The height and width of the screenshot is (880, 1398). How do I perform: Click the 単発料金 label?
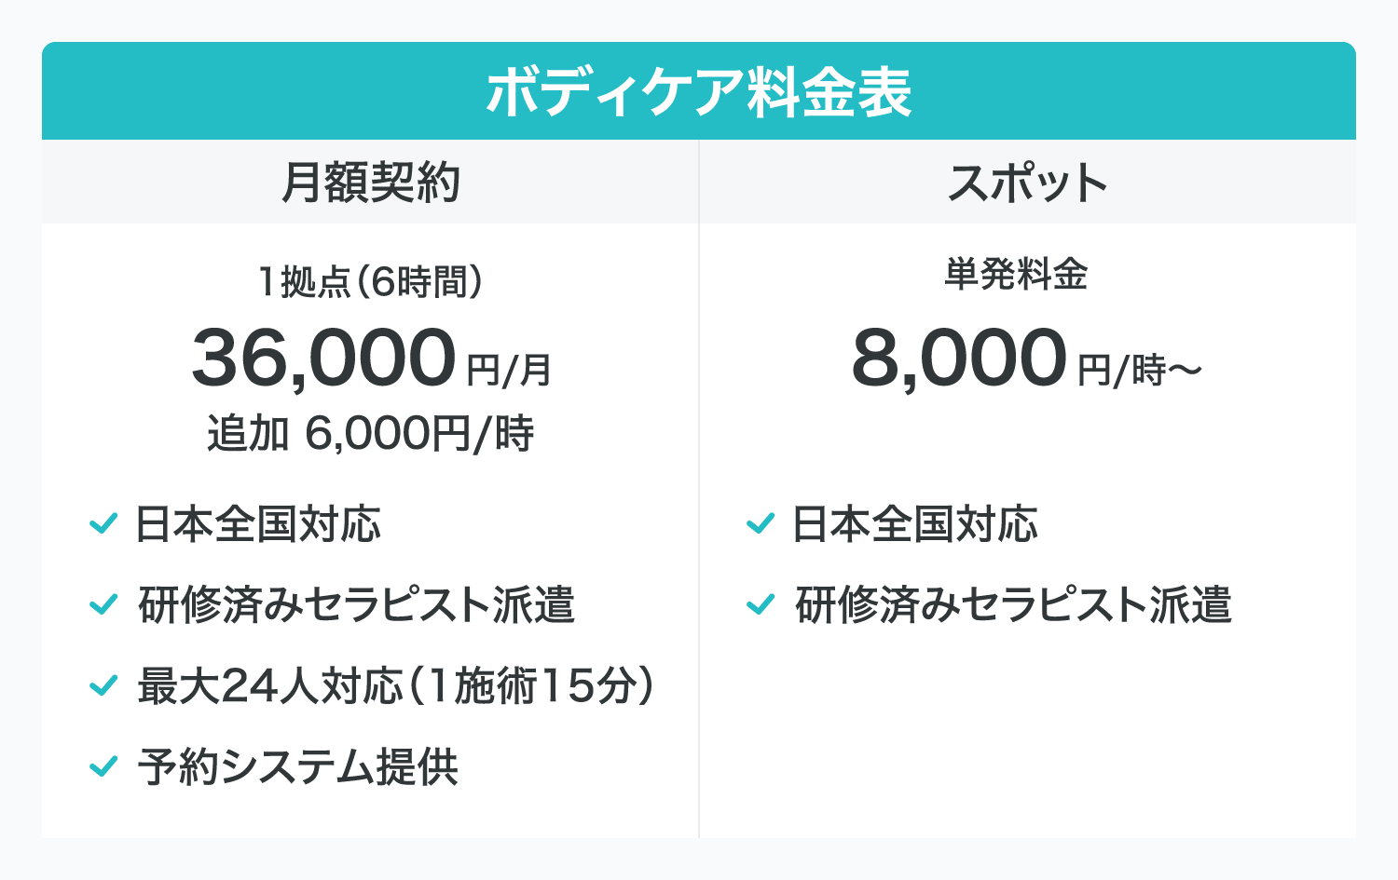pyautogui.click(x=1016, y=275)
